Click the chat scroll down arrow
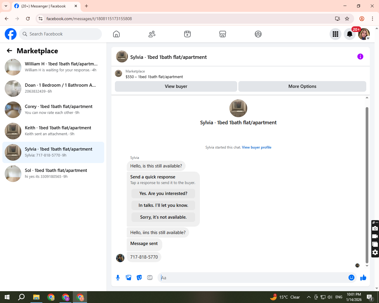Screen dimensions: 379x303 coord(367,266)
